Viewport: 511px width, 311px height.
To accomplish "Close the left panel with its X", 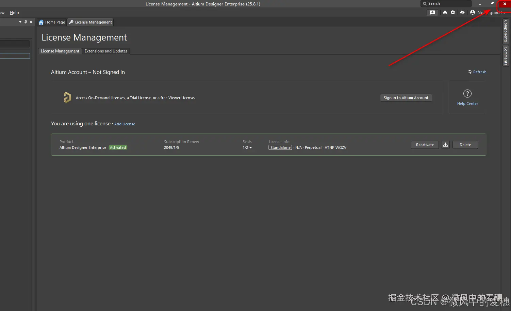I will (31, 22).
